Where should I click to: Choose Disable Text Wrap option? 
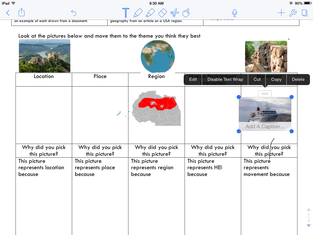[x=225, y=79]
